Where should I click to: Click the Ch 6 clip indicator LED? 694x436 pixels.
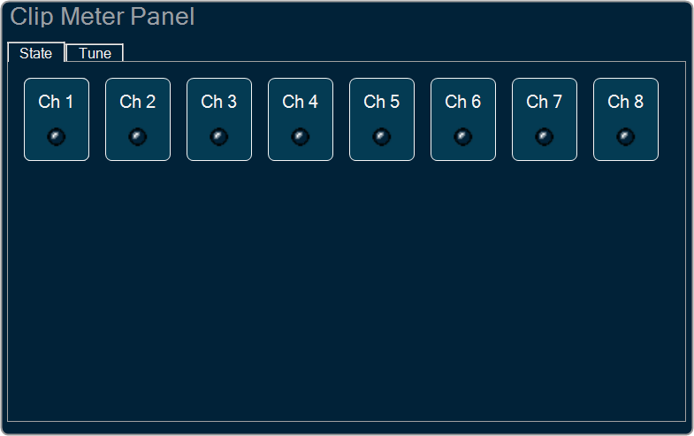click(463, 137)
